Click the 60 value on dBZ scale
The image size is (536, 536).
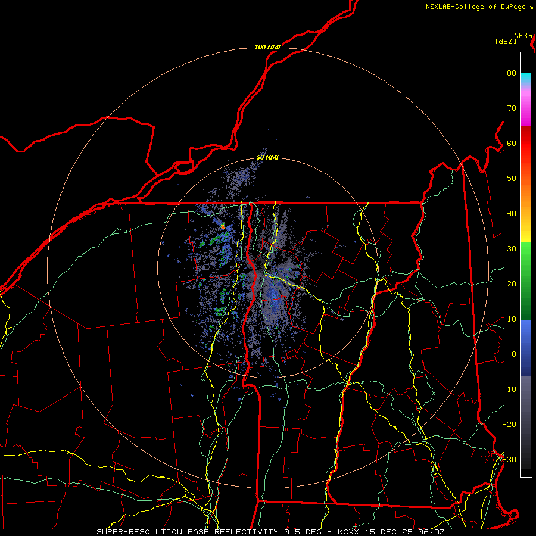pos(512,143)
